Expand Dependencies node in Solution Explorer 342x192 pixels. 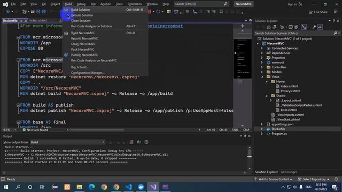262,53
